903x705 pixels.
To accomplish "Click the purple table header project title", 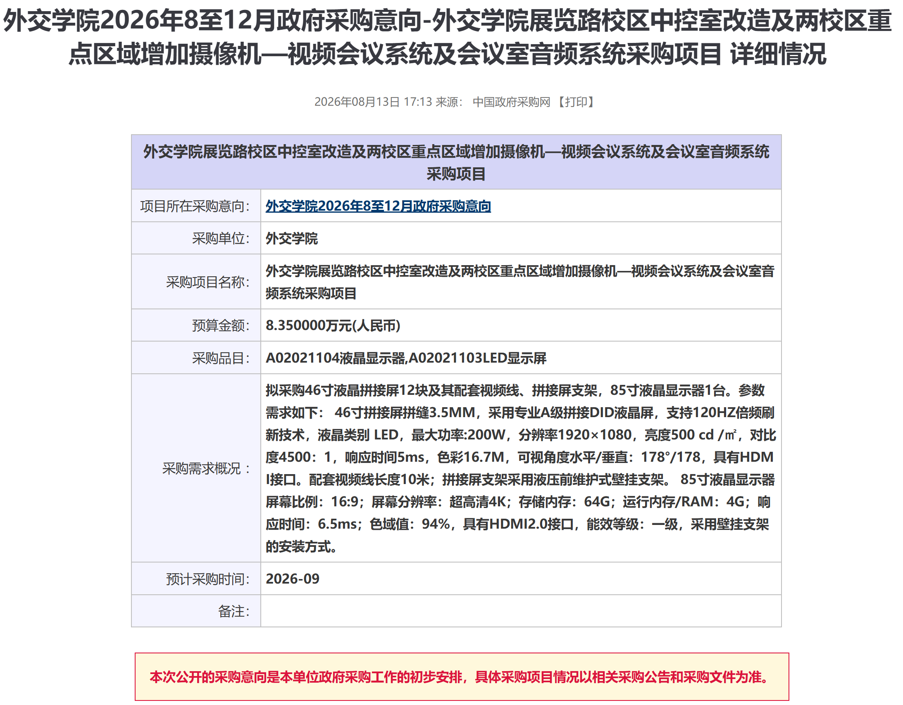I will (456, 162).
